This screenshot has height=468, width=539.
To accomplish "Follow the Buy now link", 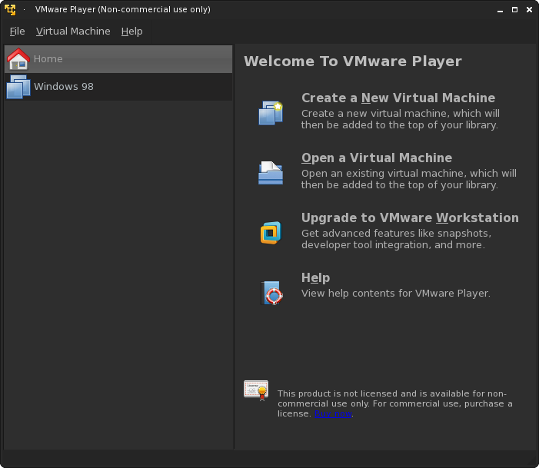I will pos(333,413).
